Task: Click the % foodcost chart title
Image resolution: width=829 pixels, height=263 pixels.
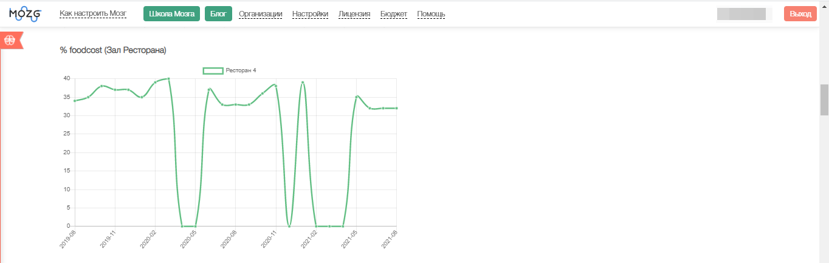Action: point(113,50)
